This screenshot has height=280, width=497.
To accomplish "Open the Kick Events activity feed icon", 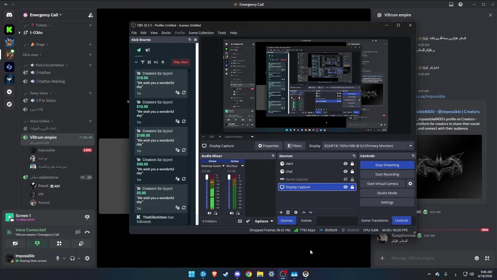I will point(139,50).
